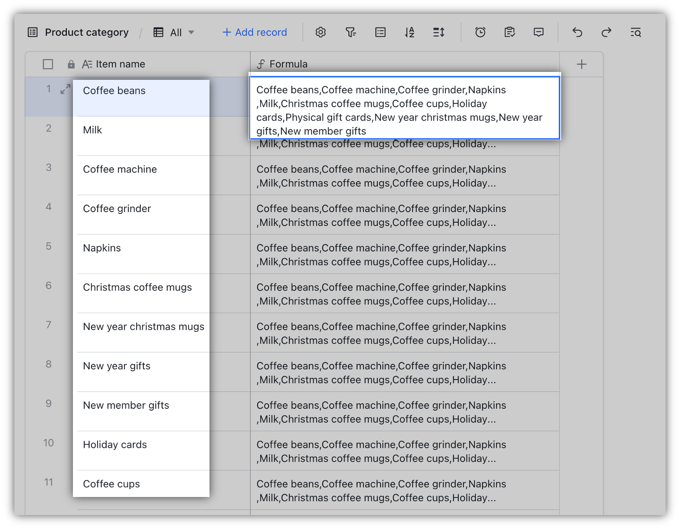Viewport: 680px width, 529px height.
Task: Click the grid icon beside Product category
Action: point(32,32)
